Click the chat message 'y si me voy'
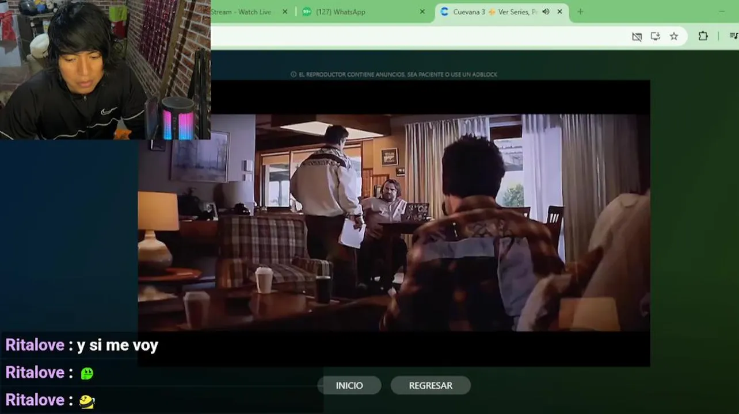 tap(117, 345)
